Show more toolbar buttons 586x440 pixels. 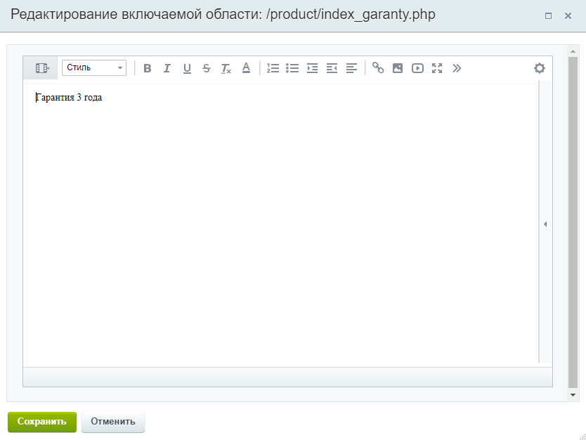coord(457,68)
